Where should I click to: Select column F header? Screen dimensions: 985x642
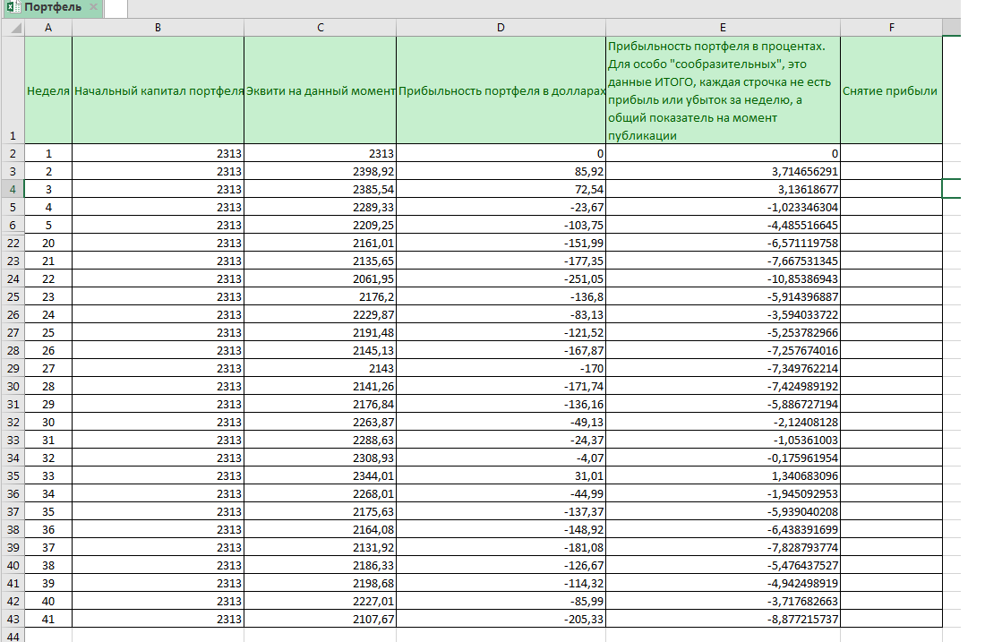891,28
